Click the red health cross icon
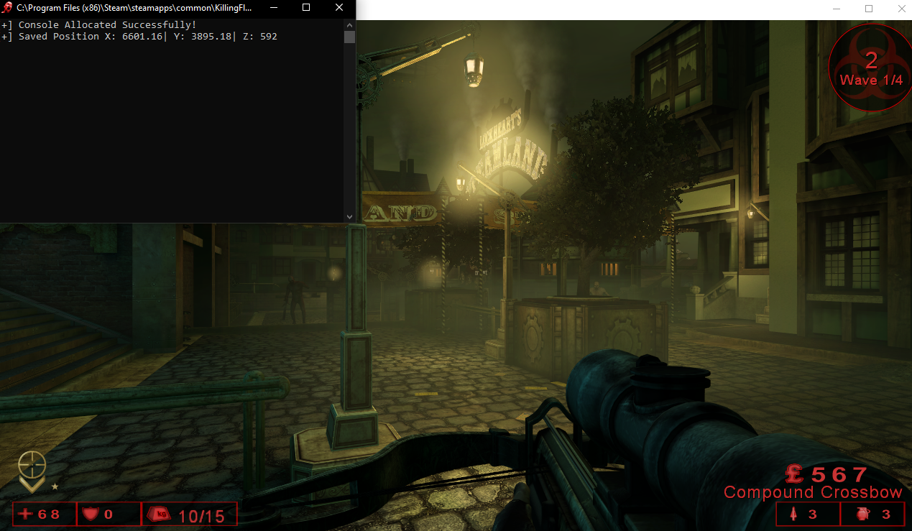The image size is (912, 531). tap(26, 514)
